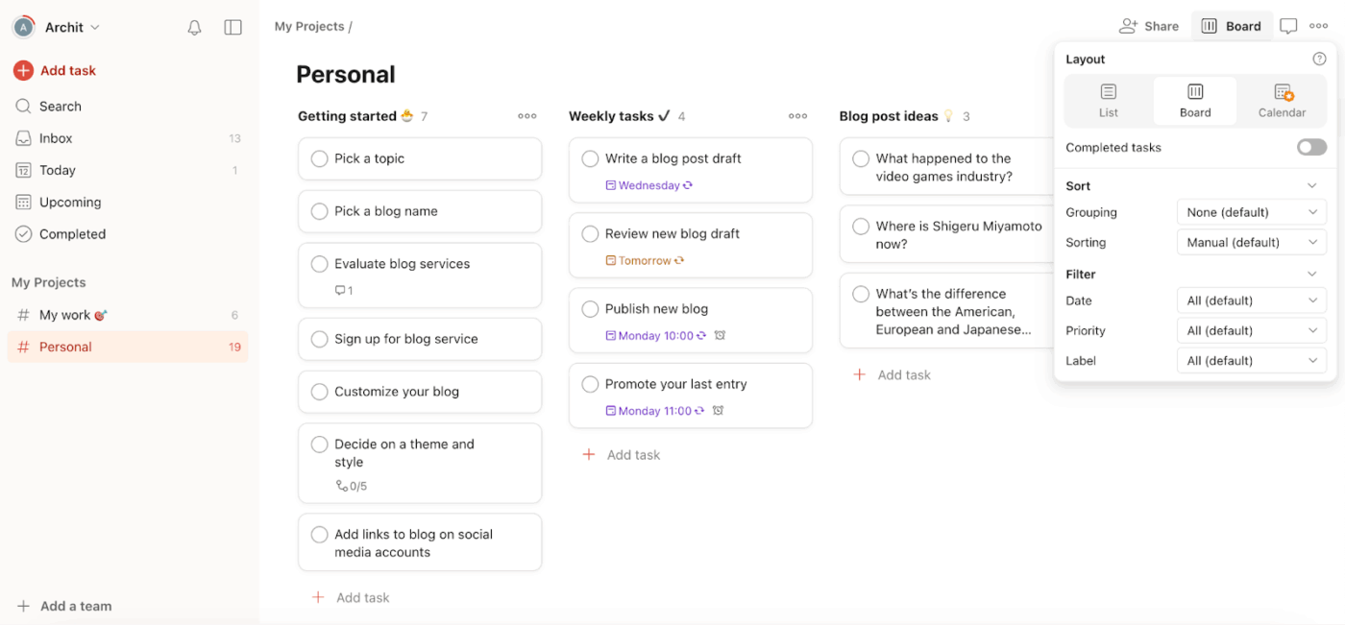Viewport: 1345px width, 625px height.
Task: Enable the Completed tasks toggle
Action: (1310, 147)
